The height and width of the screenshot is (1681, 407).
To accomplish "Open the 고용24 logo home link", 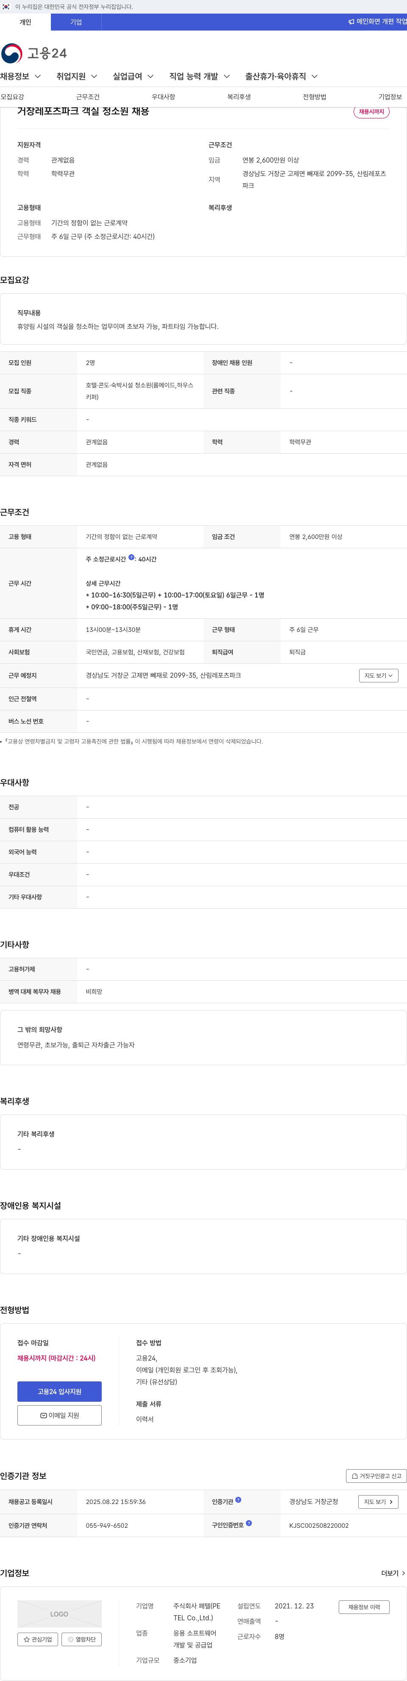I will 34,53.
